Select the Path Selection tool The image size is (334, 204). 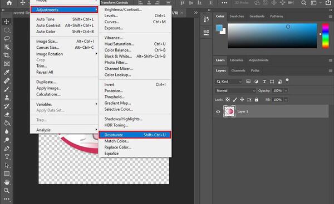pyautogui.click(x=7, y=165)
